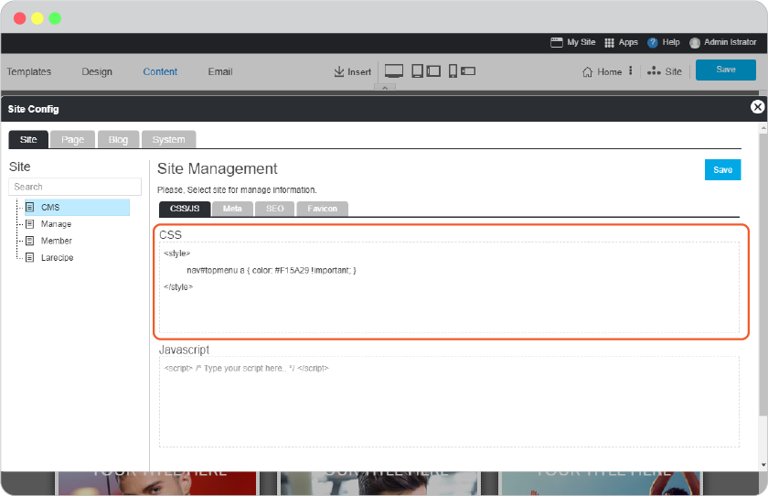Close the Site Config dialog

[x=757, y=107]
